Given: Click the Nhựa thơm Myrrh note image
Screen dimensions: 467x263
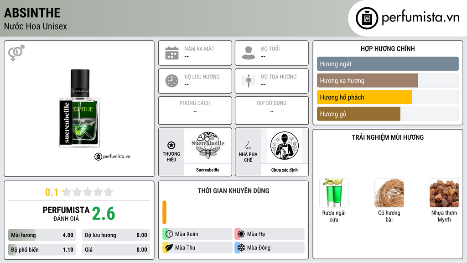Looking at the screenshot, I should (x=444, y=193).
